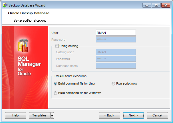Image resolution: width=173 pixels, height=123 pixels.
Task: Click the 'Database name' label
Action: [x=67, y=66]
